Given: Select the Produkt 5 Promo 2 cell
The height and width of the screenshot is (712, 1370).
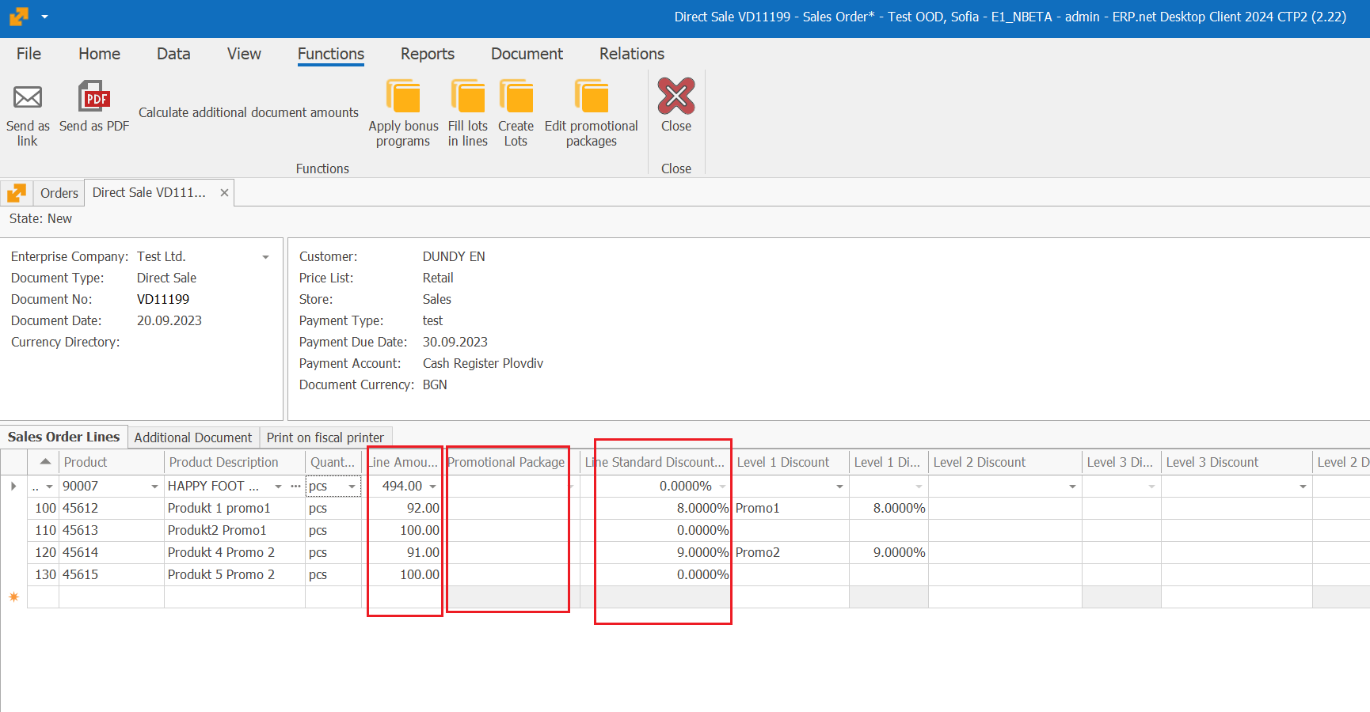Looking at the screenshot, I should (x=235, y=574).
